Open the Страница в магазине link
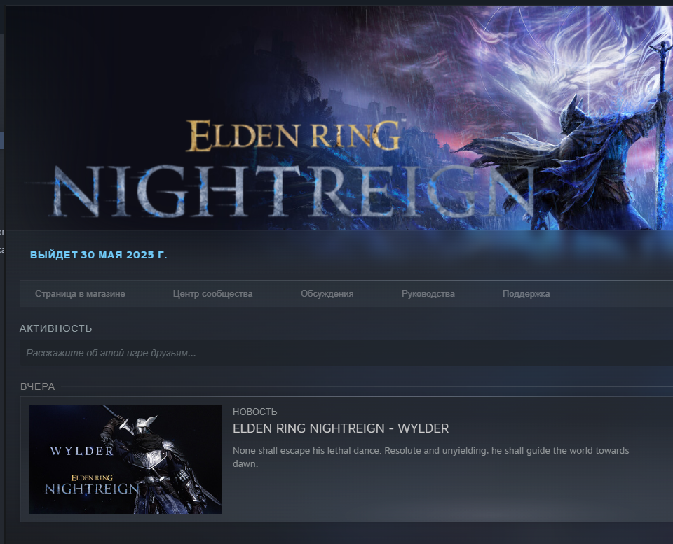 coord(80,293)
